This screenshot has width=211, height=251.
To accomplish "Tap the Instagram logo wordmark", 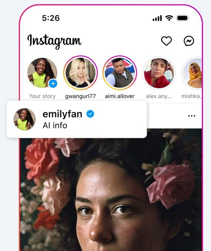I will pos(54,41).
